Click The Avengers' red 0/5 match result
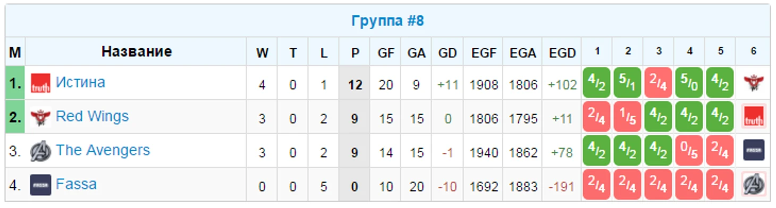 pos(689,151)
